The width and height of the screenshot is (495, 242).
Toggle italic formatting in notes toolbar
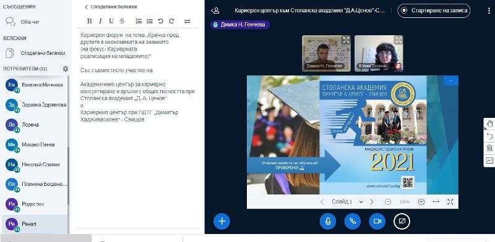click(x=100, y=21)
